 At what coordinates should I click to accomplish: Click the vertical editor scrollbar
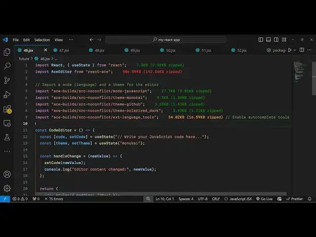314,79
